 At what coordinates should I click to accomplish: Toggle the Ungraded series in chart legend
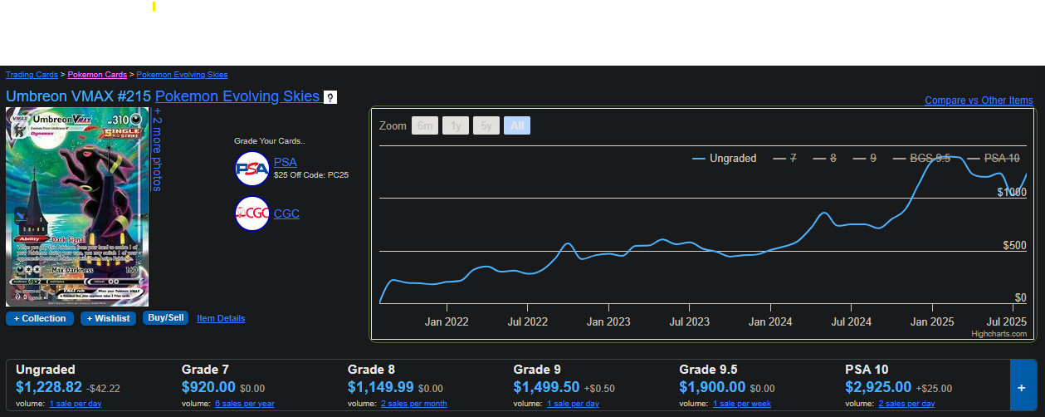tap(724, 158)
